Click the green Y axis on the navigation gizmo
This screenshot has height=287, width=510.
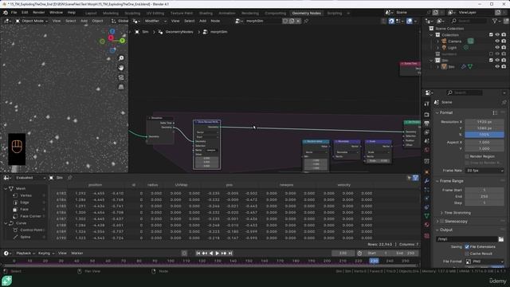click(x=122, y=41)
